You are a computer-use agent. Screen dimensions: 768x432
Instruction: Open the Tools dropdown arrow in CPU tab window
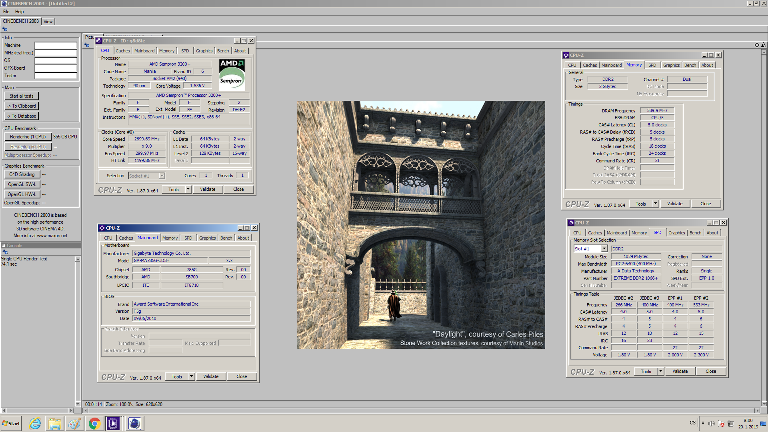188,190
